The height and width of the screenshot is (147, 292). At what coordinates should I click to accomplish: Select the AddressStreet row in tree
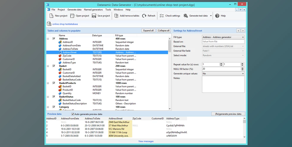[107, 52]
